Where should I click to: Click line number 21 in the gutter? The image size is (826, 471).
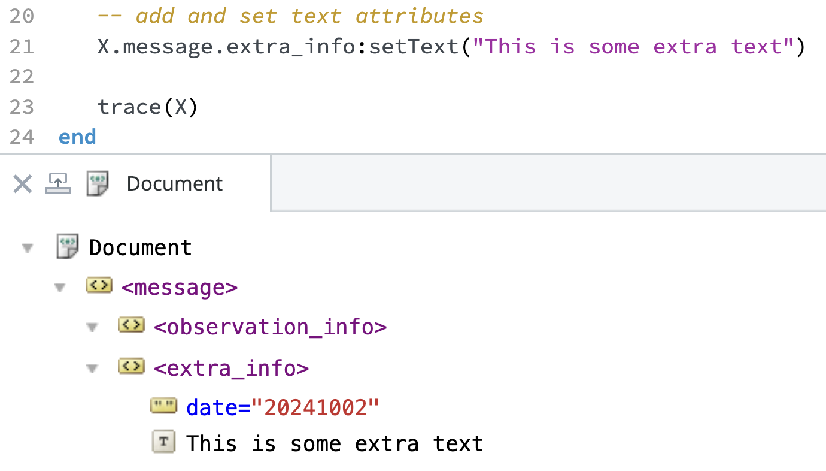coord(22,47)
